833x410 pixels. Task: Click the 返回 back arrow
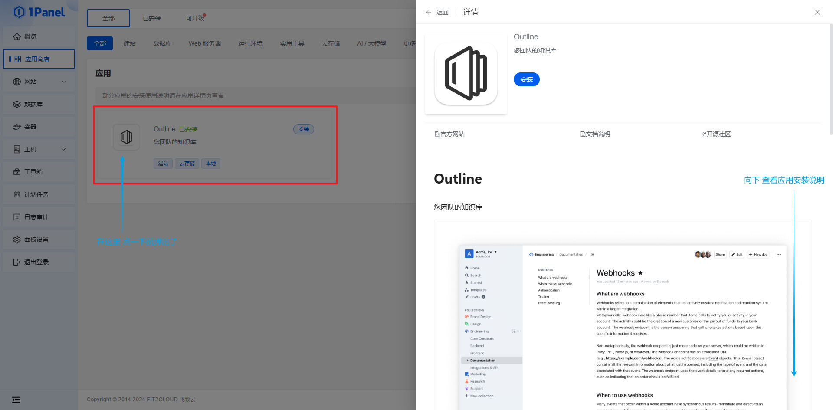tap(429, 12)
